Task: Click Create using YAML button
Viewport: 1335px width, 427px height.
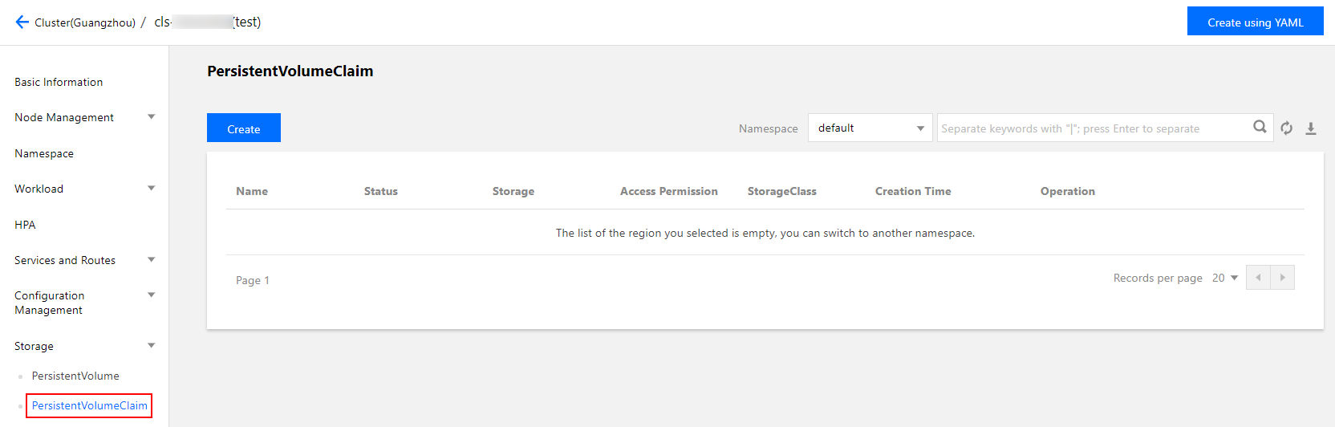Action: pyautogui.click(x=1255, y=22)
